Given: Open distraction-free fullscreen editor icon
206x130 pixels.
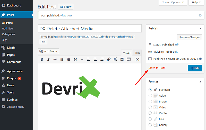Looking at the screenshot, I should (x=138, y=59).
